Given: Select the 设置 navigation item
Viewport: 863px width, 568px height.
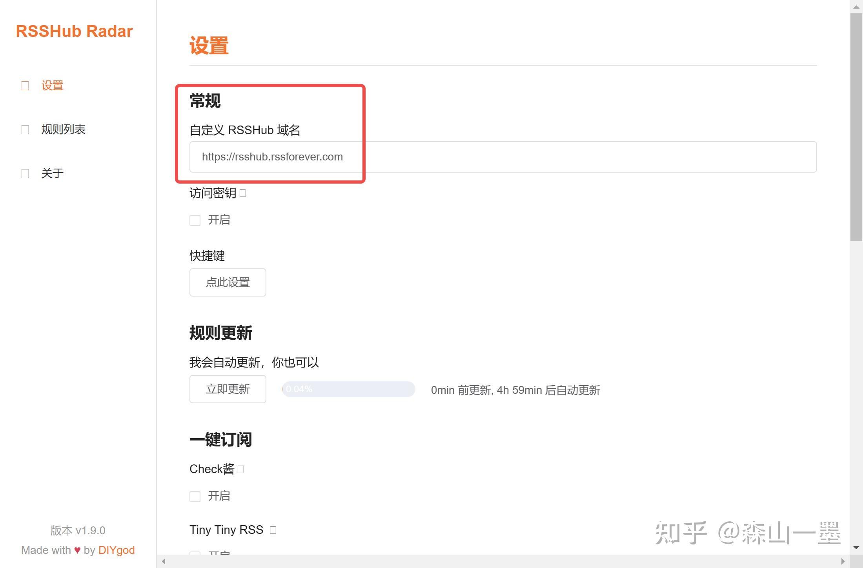Looking at the screenshot, I should click(x=53, y=86).
